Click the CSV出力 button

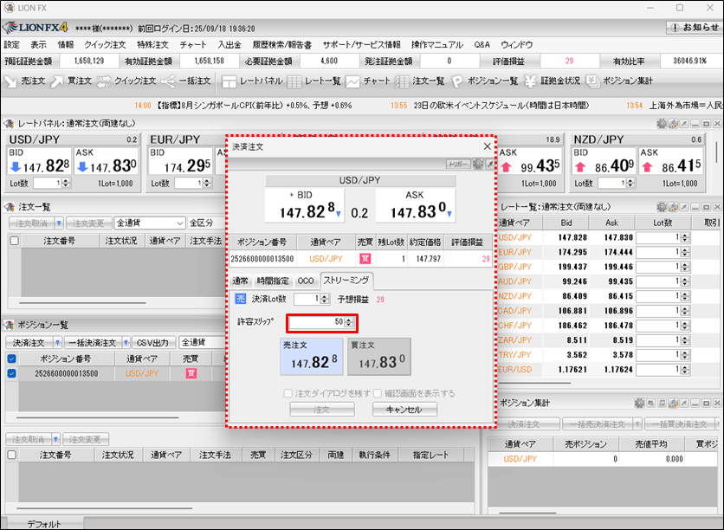tap(152, 342)
